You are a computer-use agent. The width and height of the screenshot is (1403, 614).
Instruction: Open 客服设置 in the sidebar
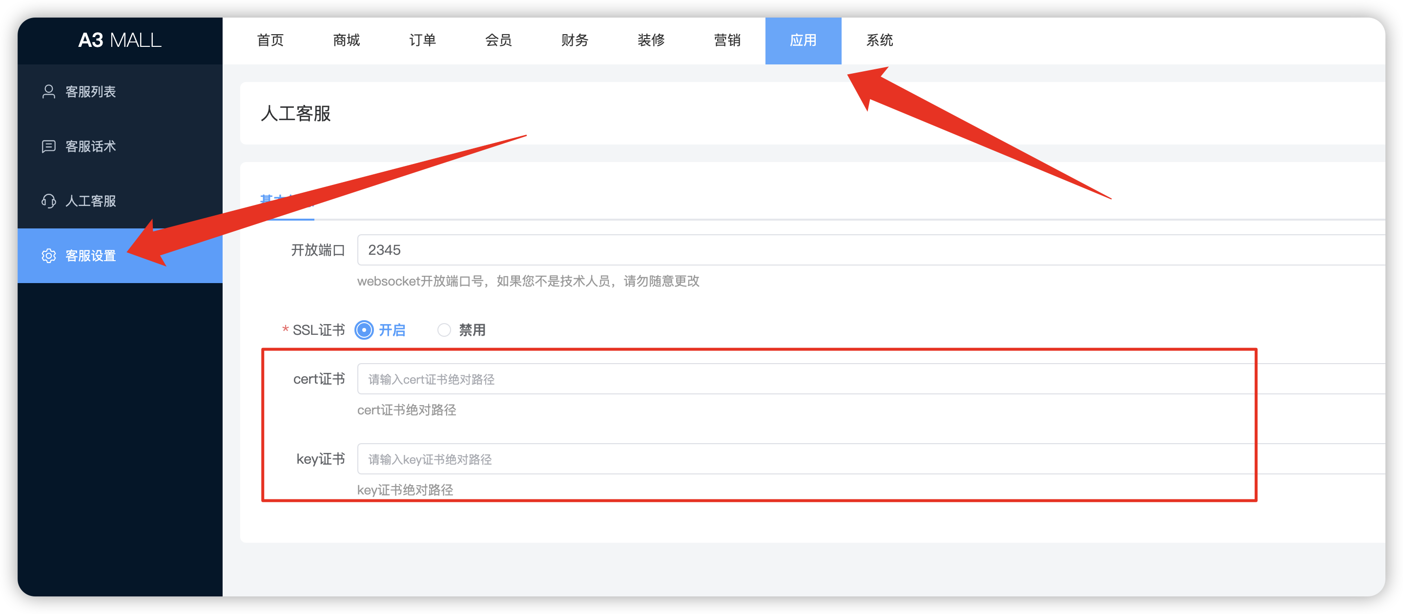pos(120,256)
